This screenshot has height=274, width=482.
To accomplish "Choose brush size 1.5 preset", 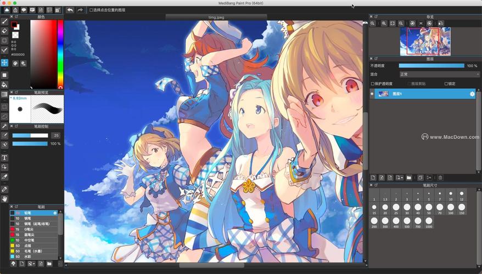I will (x=385, y=196).
